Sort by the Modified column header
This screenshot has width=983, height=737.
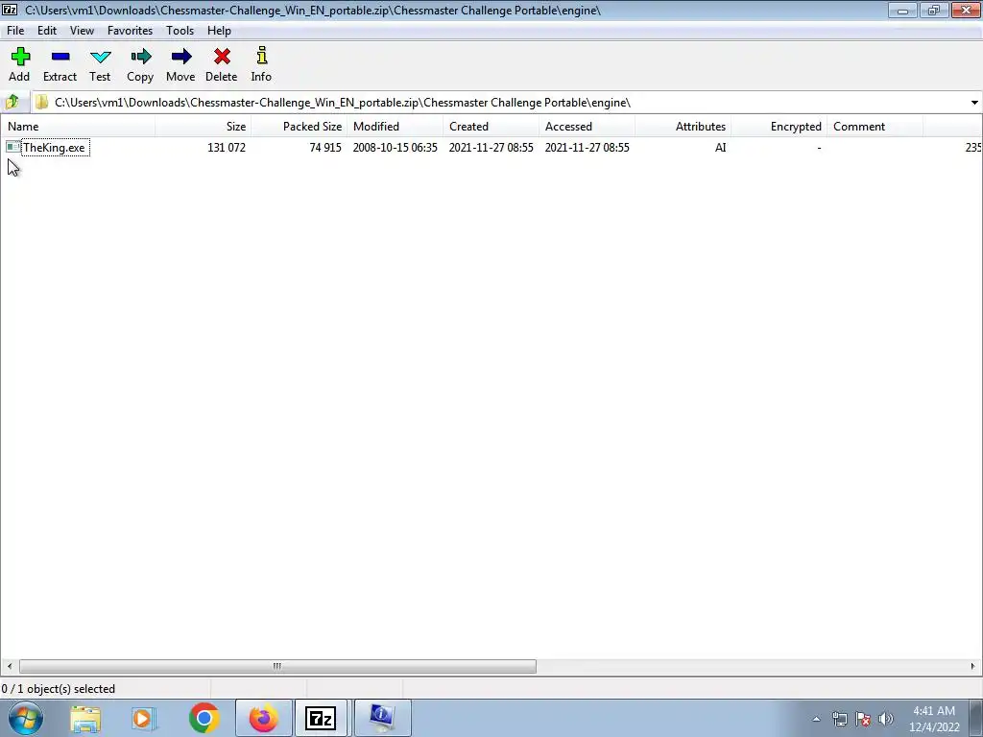pos(395,126)
